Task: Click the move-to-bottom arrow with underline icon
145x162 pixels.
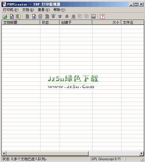Action: pos(74,16)
